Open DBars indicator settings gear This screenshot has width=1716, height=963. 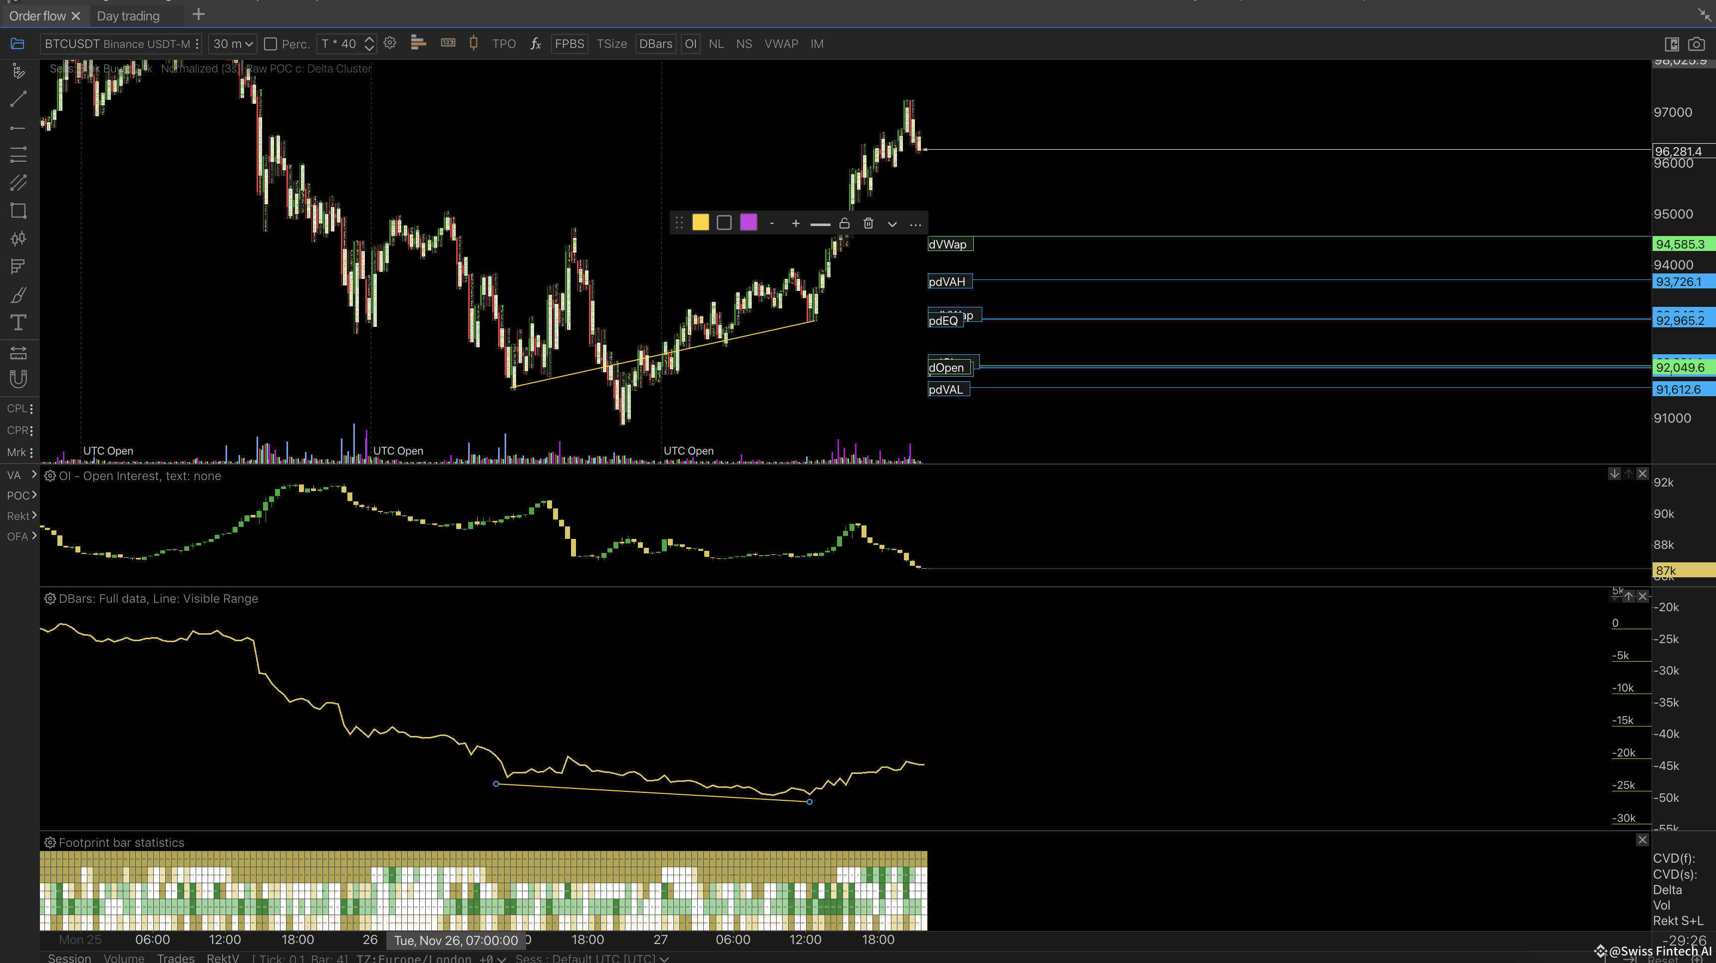click(x=50, y=599)
